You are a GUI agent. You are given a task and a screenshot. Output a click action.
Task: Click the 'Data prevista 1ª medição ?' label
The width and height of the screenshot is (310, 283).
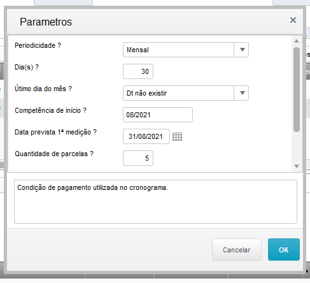55,132
